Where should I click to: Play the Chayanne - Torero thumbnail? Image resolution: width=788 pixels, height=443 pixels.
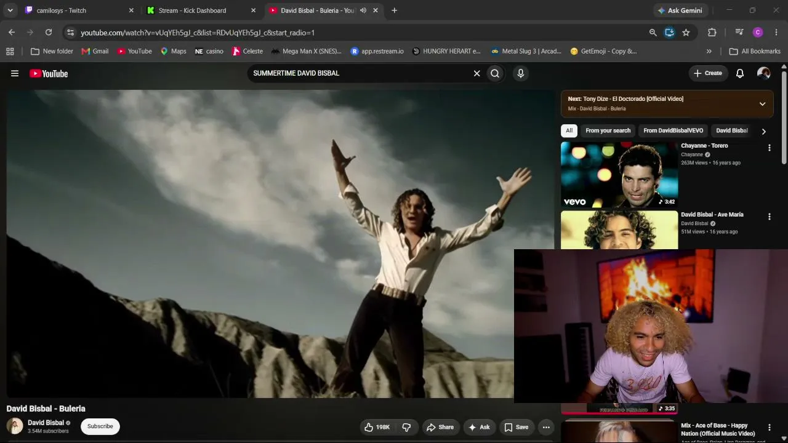619,175
